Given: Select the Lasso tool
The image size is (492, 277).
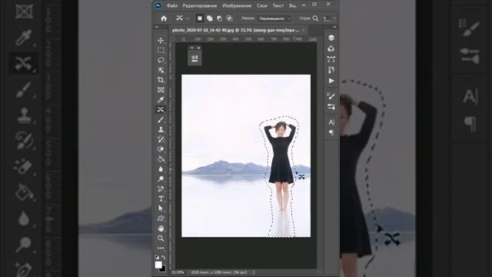Looking at the screenshot, I should pos(161,60).
